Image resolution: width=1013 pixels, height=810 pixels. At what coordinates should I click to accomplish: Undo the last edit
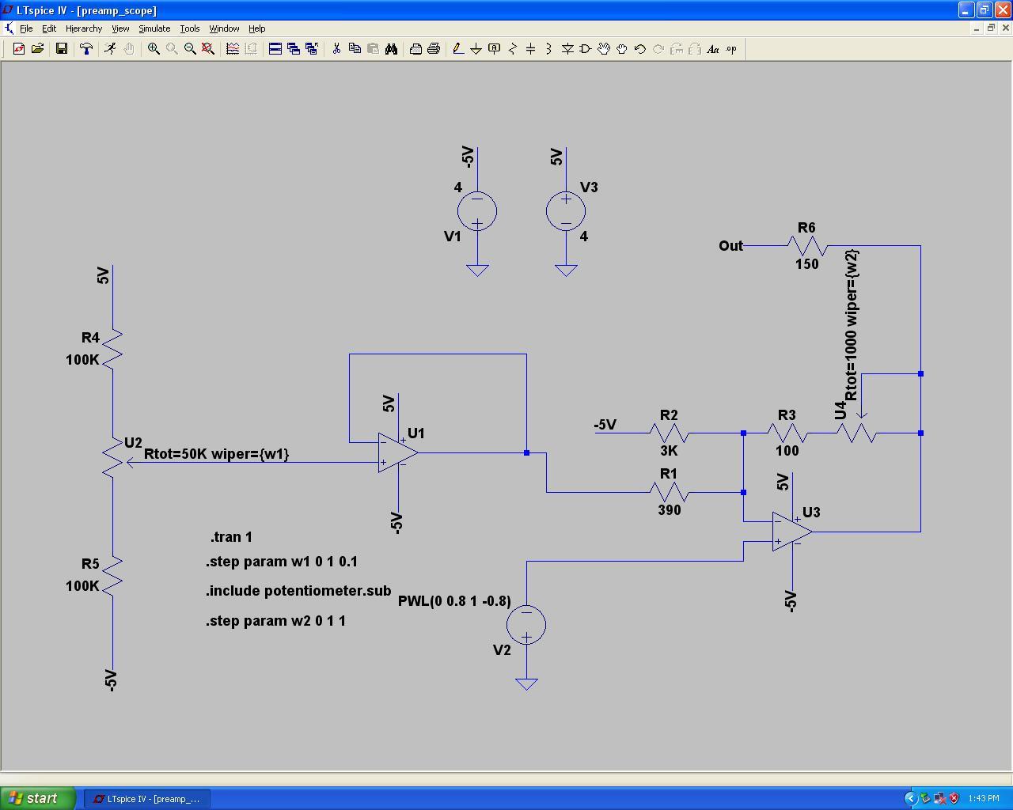[x=639, y=48]
